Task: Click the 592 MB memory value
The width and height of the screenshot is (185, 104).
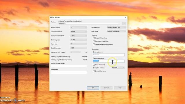Action: click(85, 57)
